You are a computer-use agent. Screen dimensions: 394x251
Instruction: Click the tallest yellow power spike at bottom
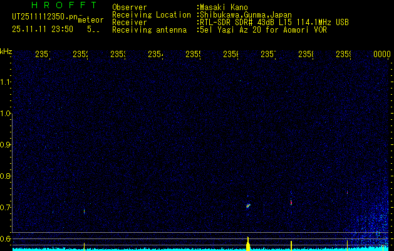[249, 243]
